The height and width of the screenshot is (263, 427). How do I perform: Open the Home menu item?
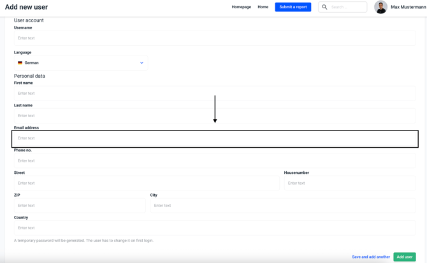[263, 7]
